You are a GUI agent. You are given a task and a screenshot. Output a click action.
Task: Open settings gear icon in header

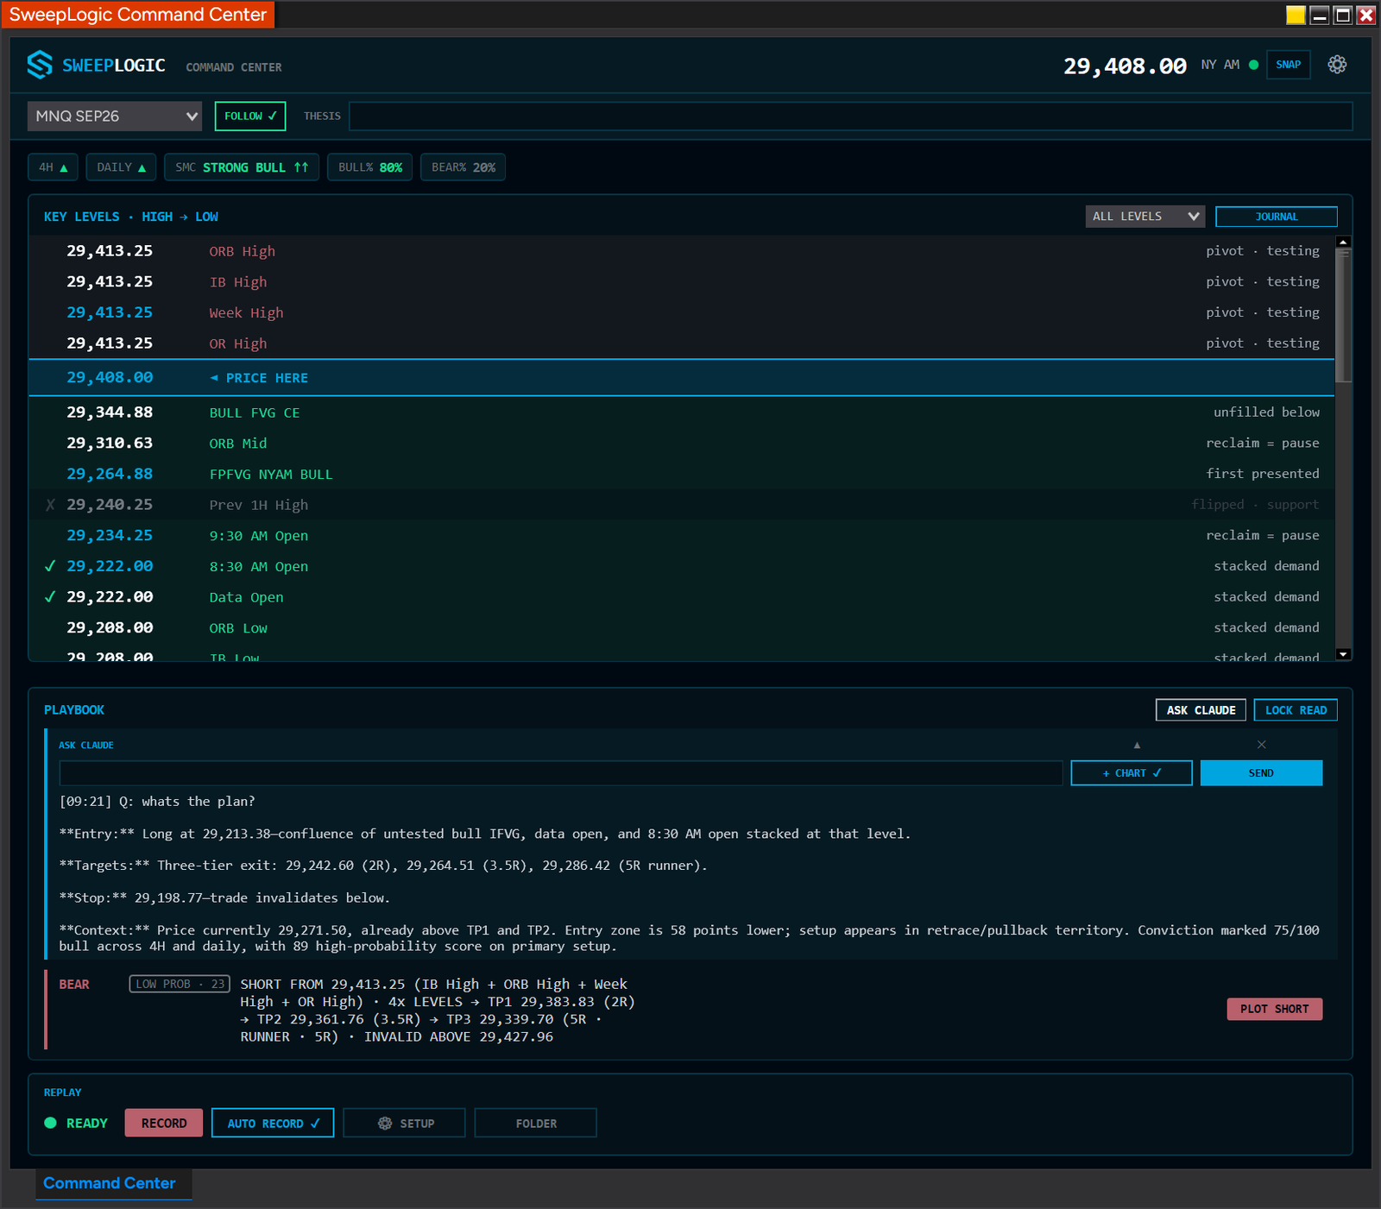(1337, 65)
